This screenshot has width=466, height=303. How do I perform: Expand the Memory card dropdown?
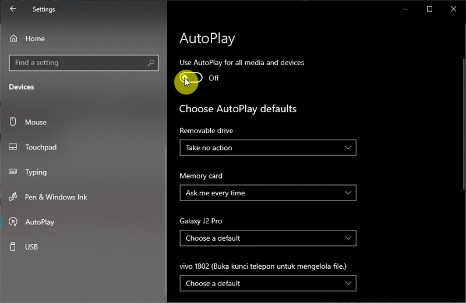267,193
